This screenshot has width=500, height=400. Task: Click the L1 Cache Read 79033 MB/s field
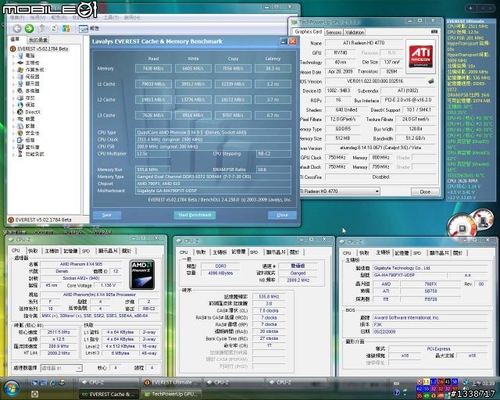pyautogui.click(x=153, y=84)
